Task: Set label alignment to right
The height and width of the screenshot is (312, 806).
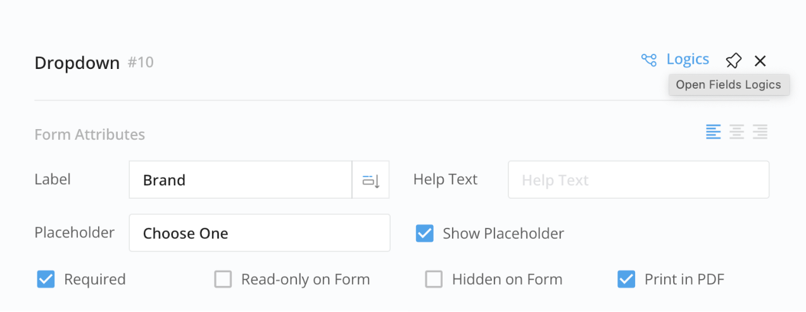Action: click(x=760, y=132)
